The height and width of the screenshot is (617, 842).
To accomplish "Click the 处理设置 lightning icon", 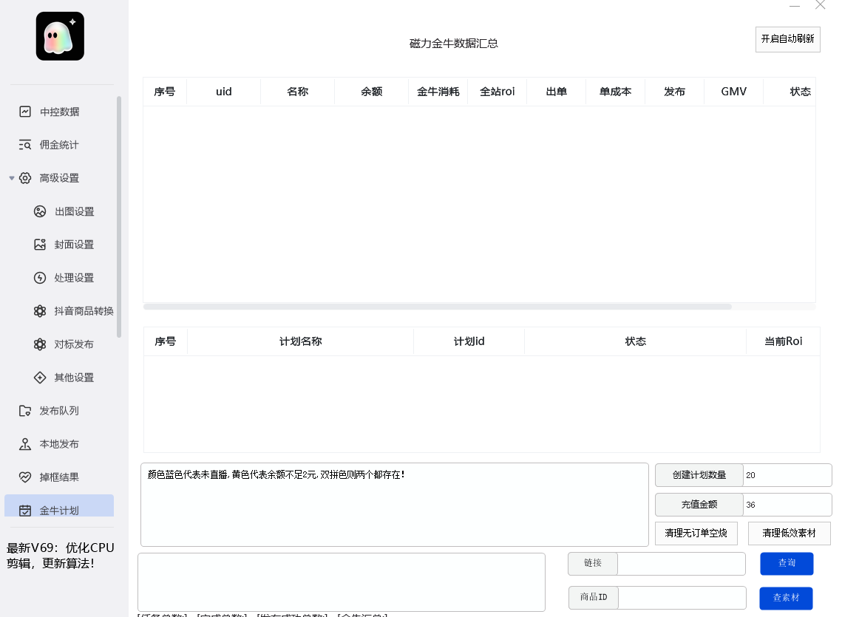I will click(x=40, y=278).
